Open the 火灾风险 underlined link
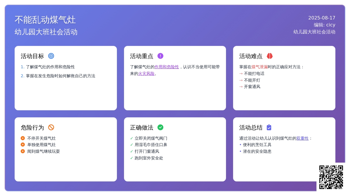This screenshot has height=196, width=350. (146, 74)
